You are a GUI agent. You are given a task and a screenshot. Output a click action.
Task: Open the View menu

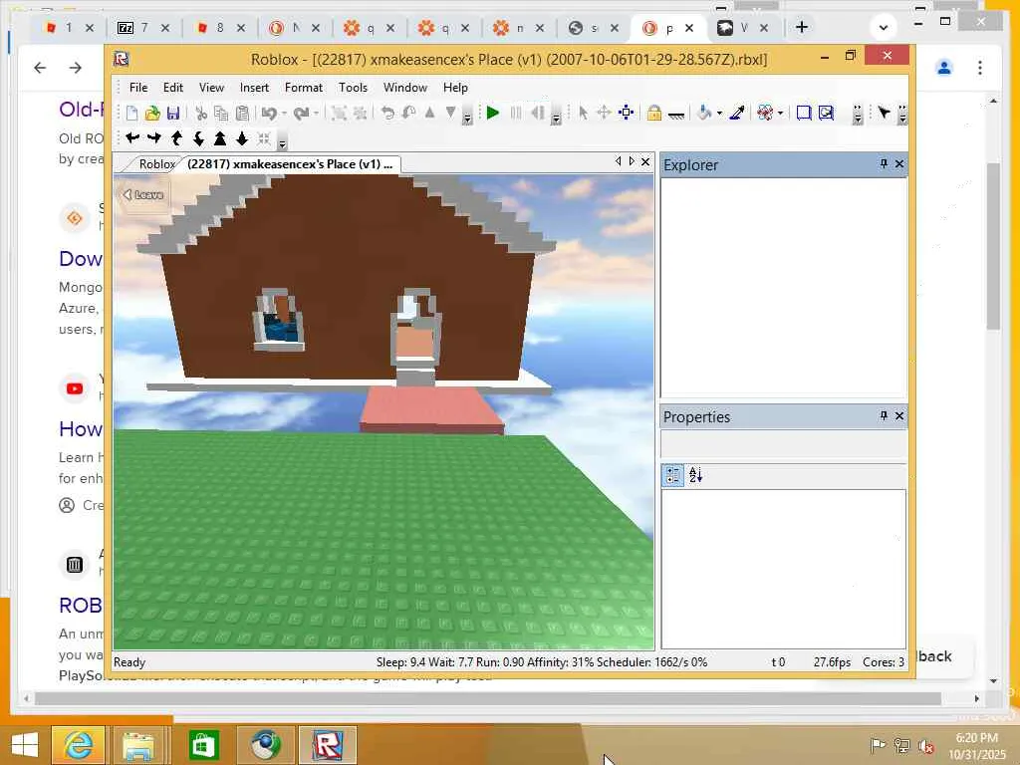(x=211, y=88)
